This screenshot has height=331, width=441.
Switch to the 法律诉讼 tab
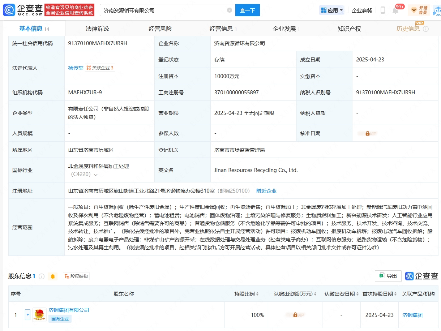tap(97, 29)
